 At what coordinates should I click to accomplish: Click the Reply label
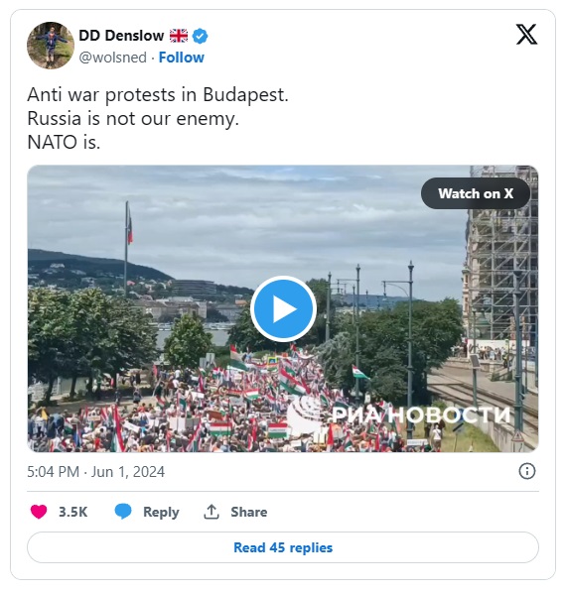[x=161, y=513]
